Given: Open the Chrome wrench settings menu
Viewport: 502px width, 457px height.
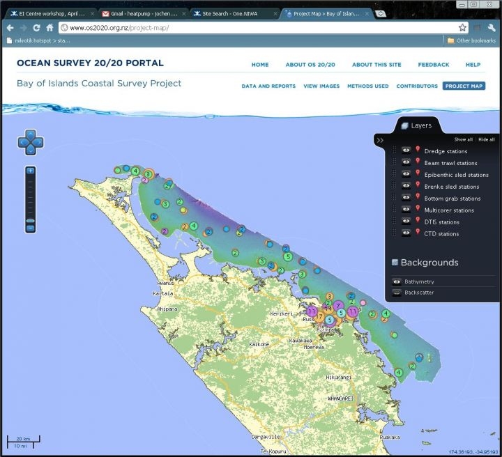Looking at the screenshot, I should coord(492,28).
